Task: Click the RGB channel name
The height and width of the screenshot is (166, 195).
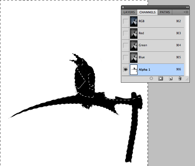Action: tap(142, 21)
